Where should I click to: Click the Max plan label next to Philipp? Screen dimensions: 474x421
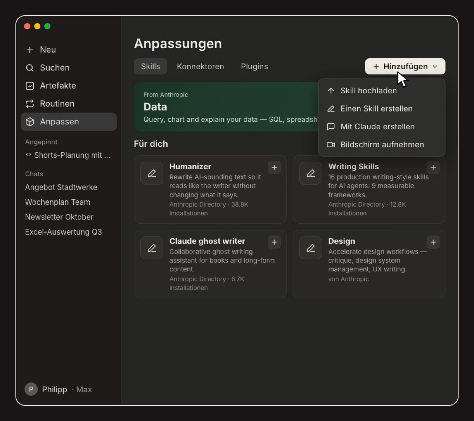(84, 390)
